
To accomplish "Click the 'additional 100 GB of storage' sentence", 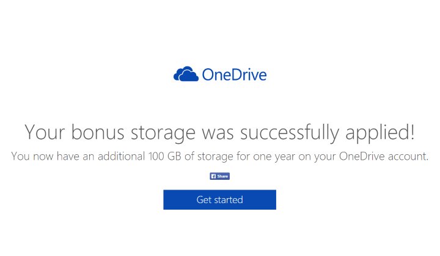I will point(220,156).
